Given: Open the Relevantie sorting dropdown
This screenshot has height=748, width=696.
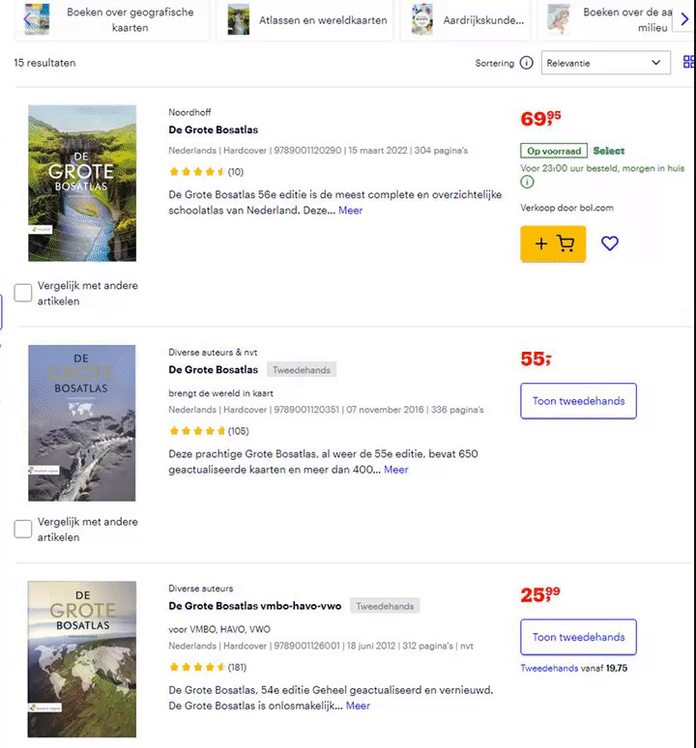Looking at the screenshot, I should tap(606, 63).
